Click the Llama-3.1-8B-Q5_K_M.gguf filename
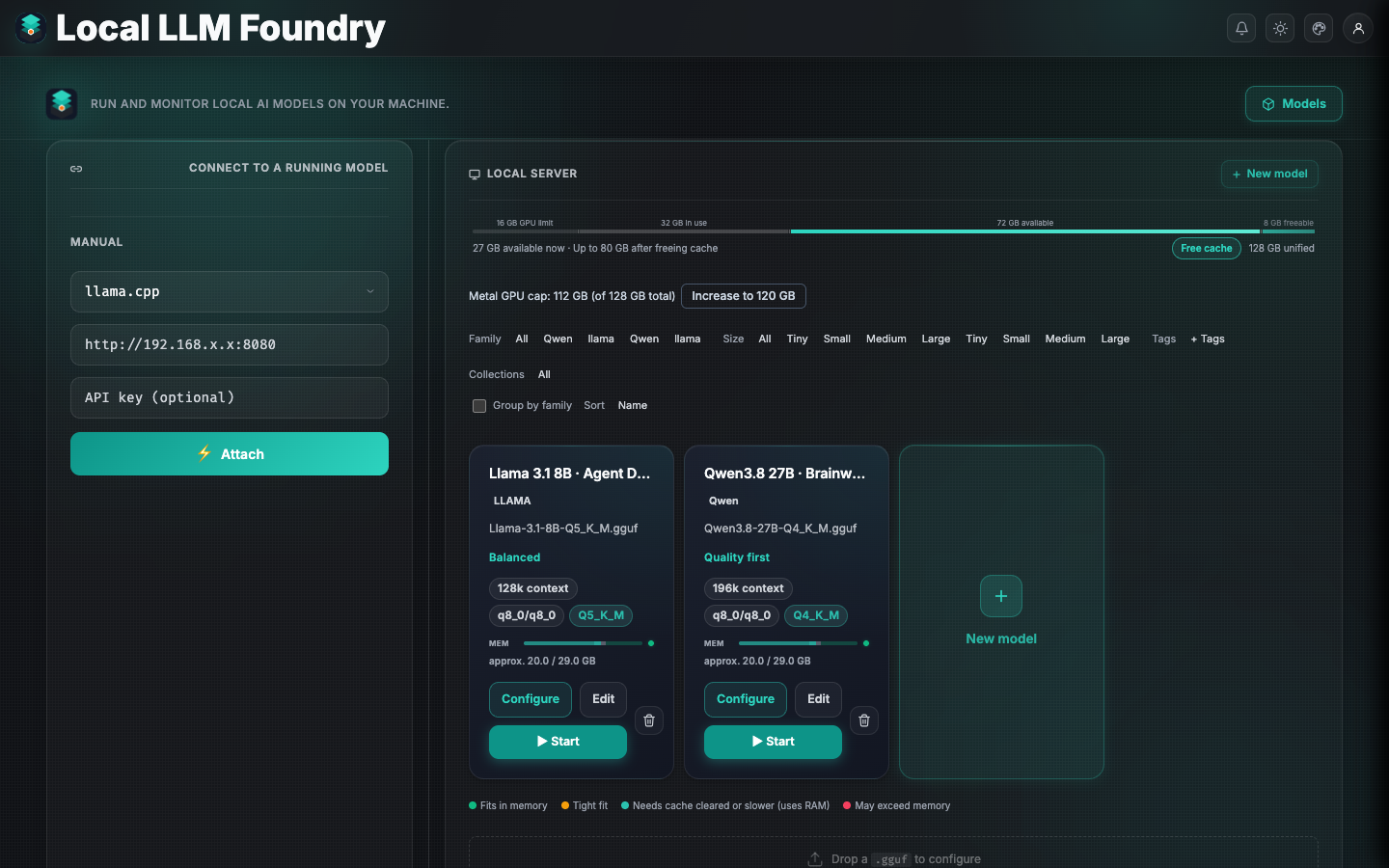1389x868 pixels. pyautogui.click(x=563, y=529)
